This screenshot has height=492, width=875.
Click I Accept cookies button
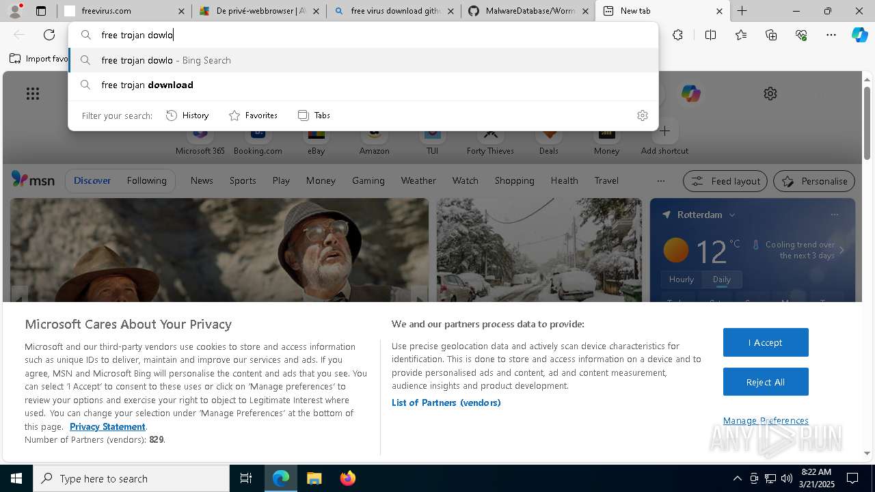(x=766, y=342)
